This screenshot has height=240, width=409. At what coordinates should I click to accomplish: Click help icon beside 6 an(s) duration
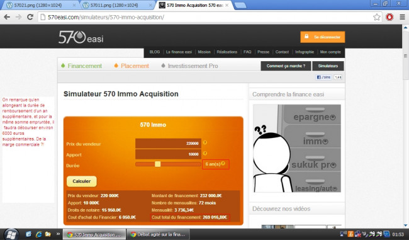[x=223, y=164]
